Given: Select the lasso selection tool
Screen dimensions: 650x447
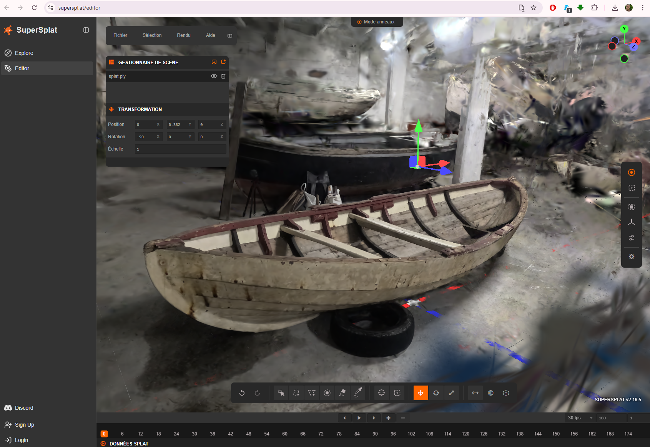Looking at the screenshot, I should pyautogui.click(x=296, y=393).
